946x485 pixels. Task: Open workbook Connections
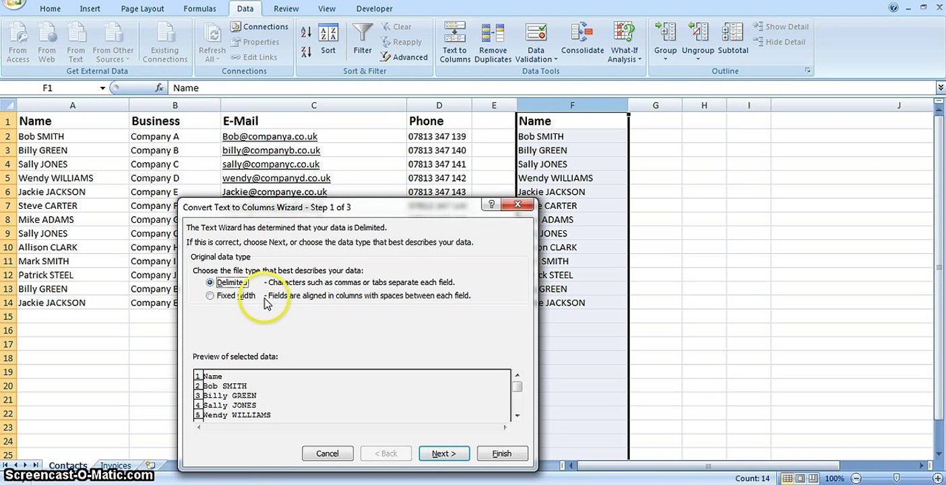click(259, 27)
